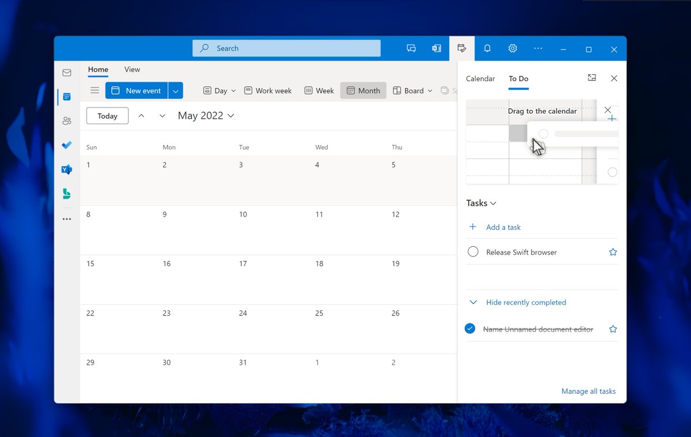Toggle the hamburger navigation pane icon
Screen dimensions: 691x437
pyautogui.click(x=95, y=90)
